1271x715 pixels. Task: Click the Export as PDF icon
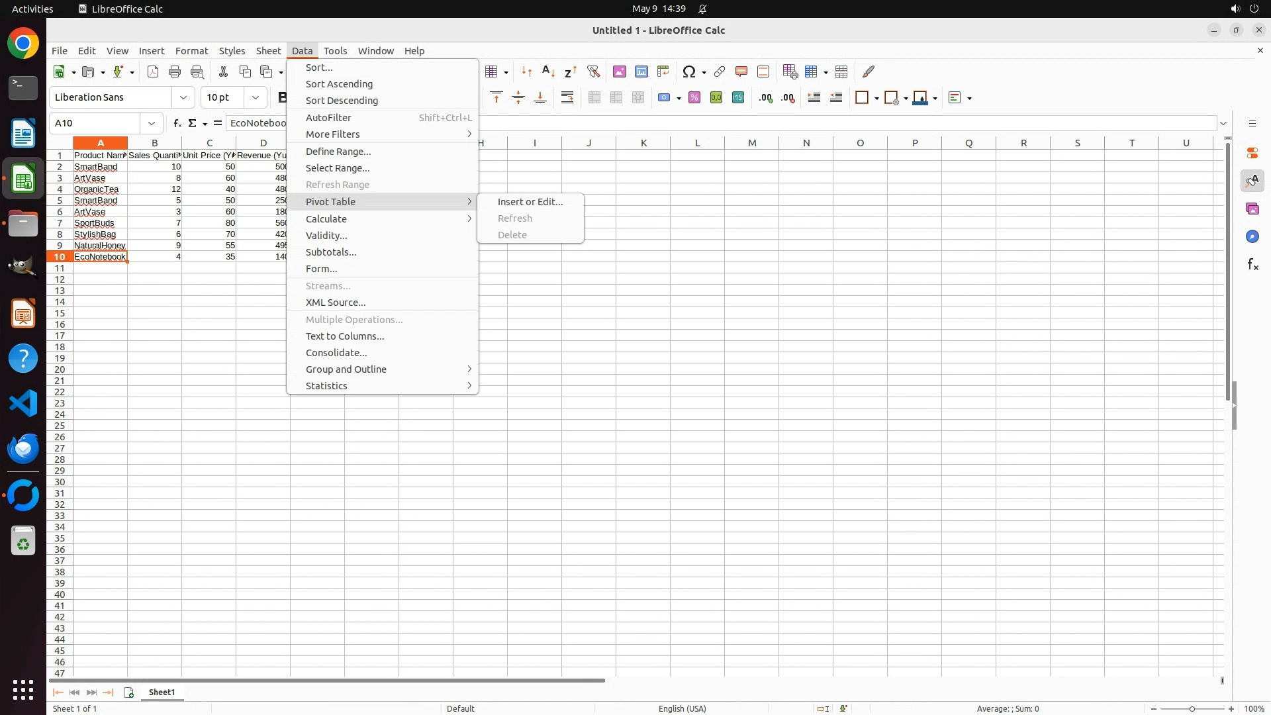[153, 71]
